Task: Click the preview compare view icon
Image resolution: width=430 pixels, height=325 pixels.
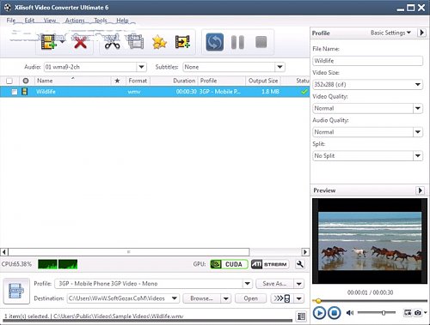Action: [408, 313]
